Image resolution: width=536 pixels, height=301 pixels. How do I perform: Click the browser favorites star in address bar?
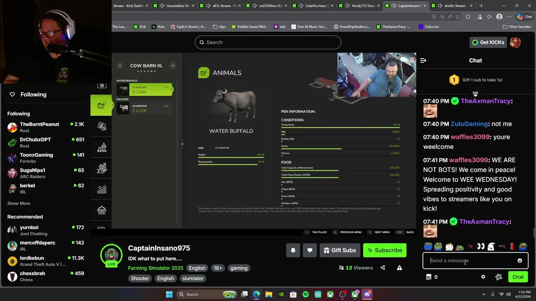458,17
